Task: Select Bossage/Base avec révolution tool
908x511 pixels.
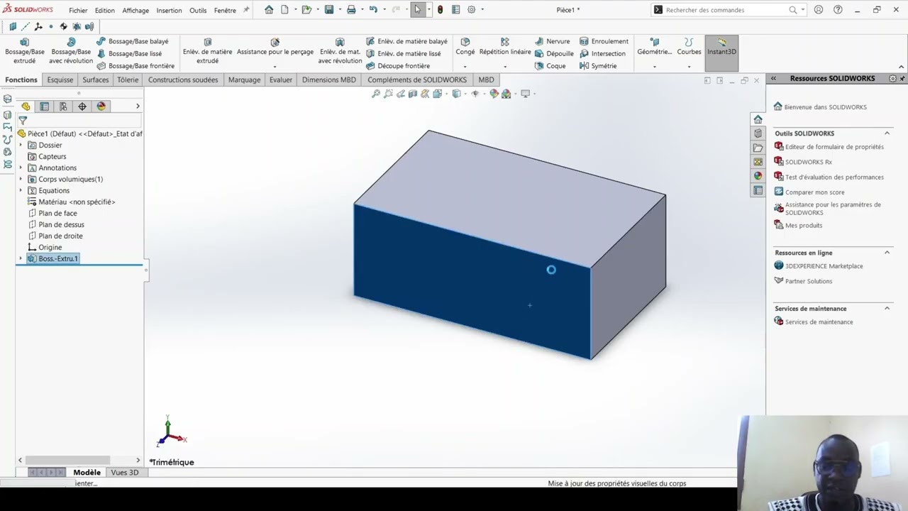Action: [71, 52]
